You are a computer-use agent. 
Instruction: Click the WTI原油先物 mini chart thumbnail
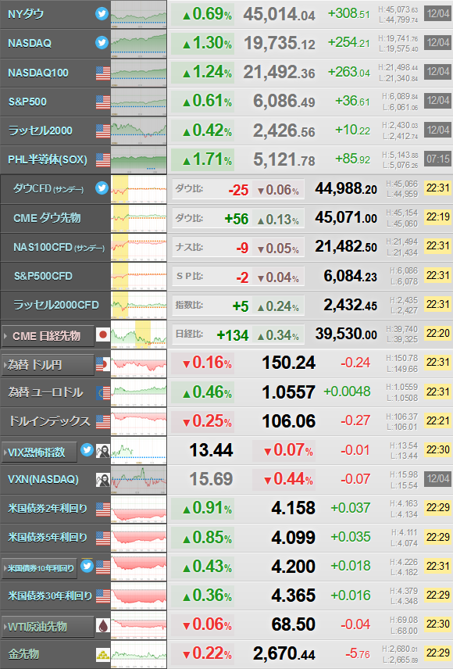(x=138, y=624)
